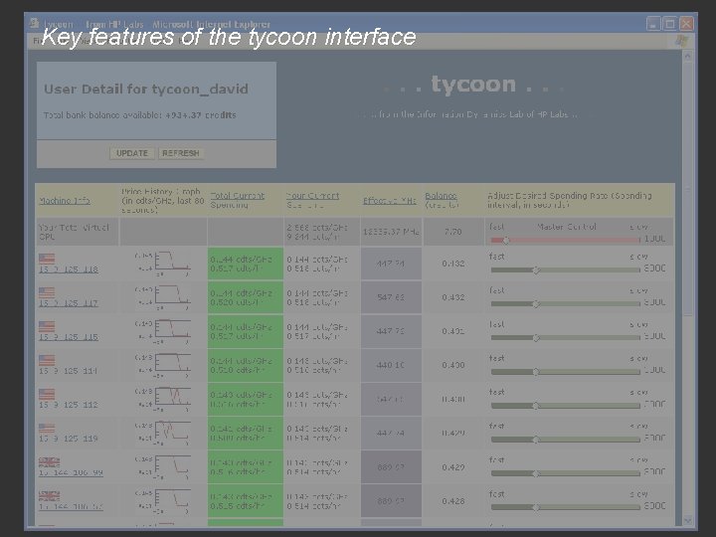Click machine address text 15.9.125.119
The image size is (716, 537).
tap(69, 439)
